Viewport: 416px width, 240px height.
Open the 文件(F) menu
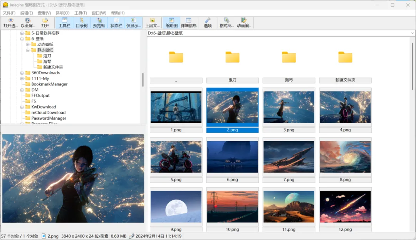click(x=9, y=13)
